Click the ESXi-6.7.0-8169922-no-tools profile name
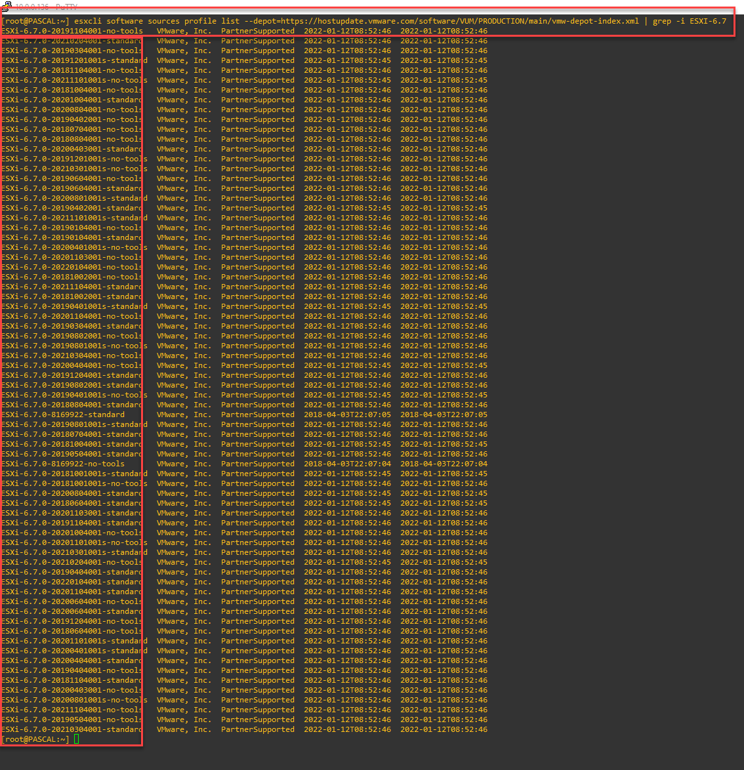Screen dimensions: 744x770 tap(64, 464)
